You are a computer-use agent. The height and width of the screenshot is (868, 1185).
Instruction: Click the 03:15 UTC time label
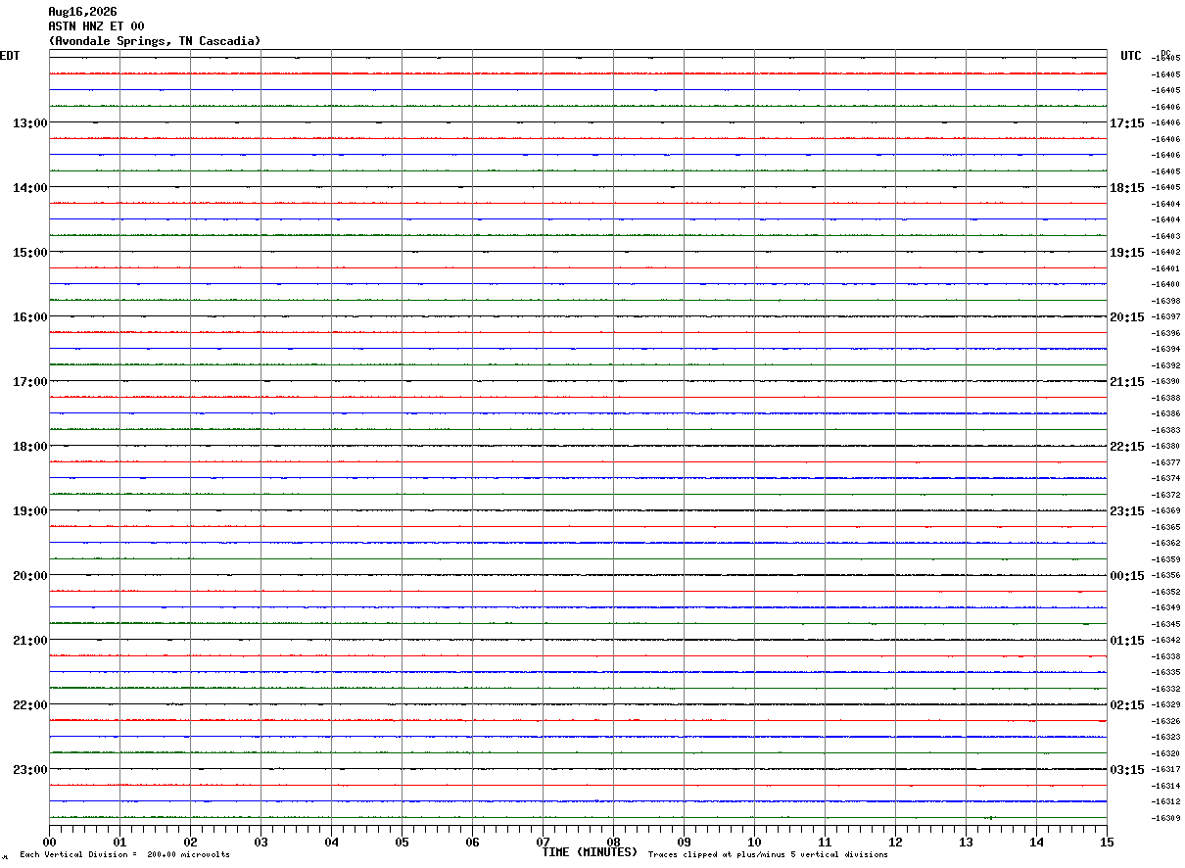pos(1126,770)
